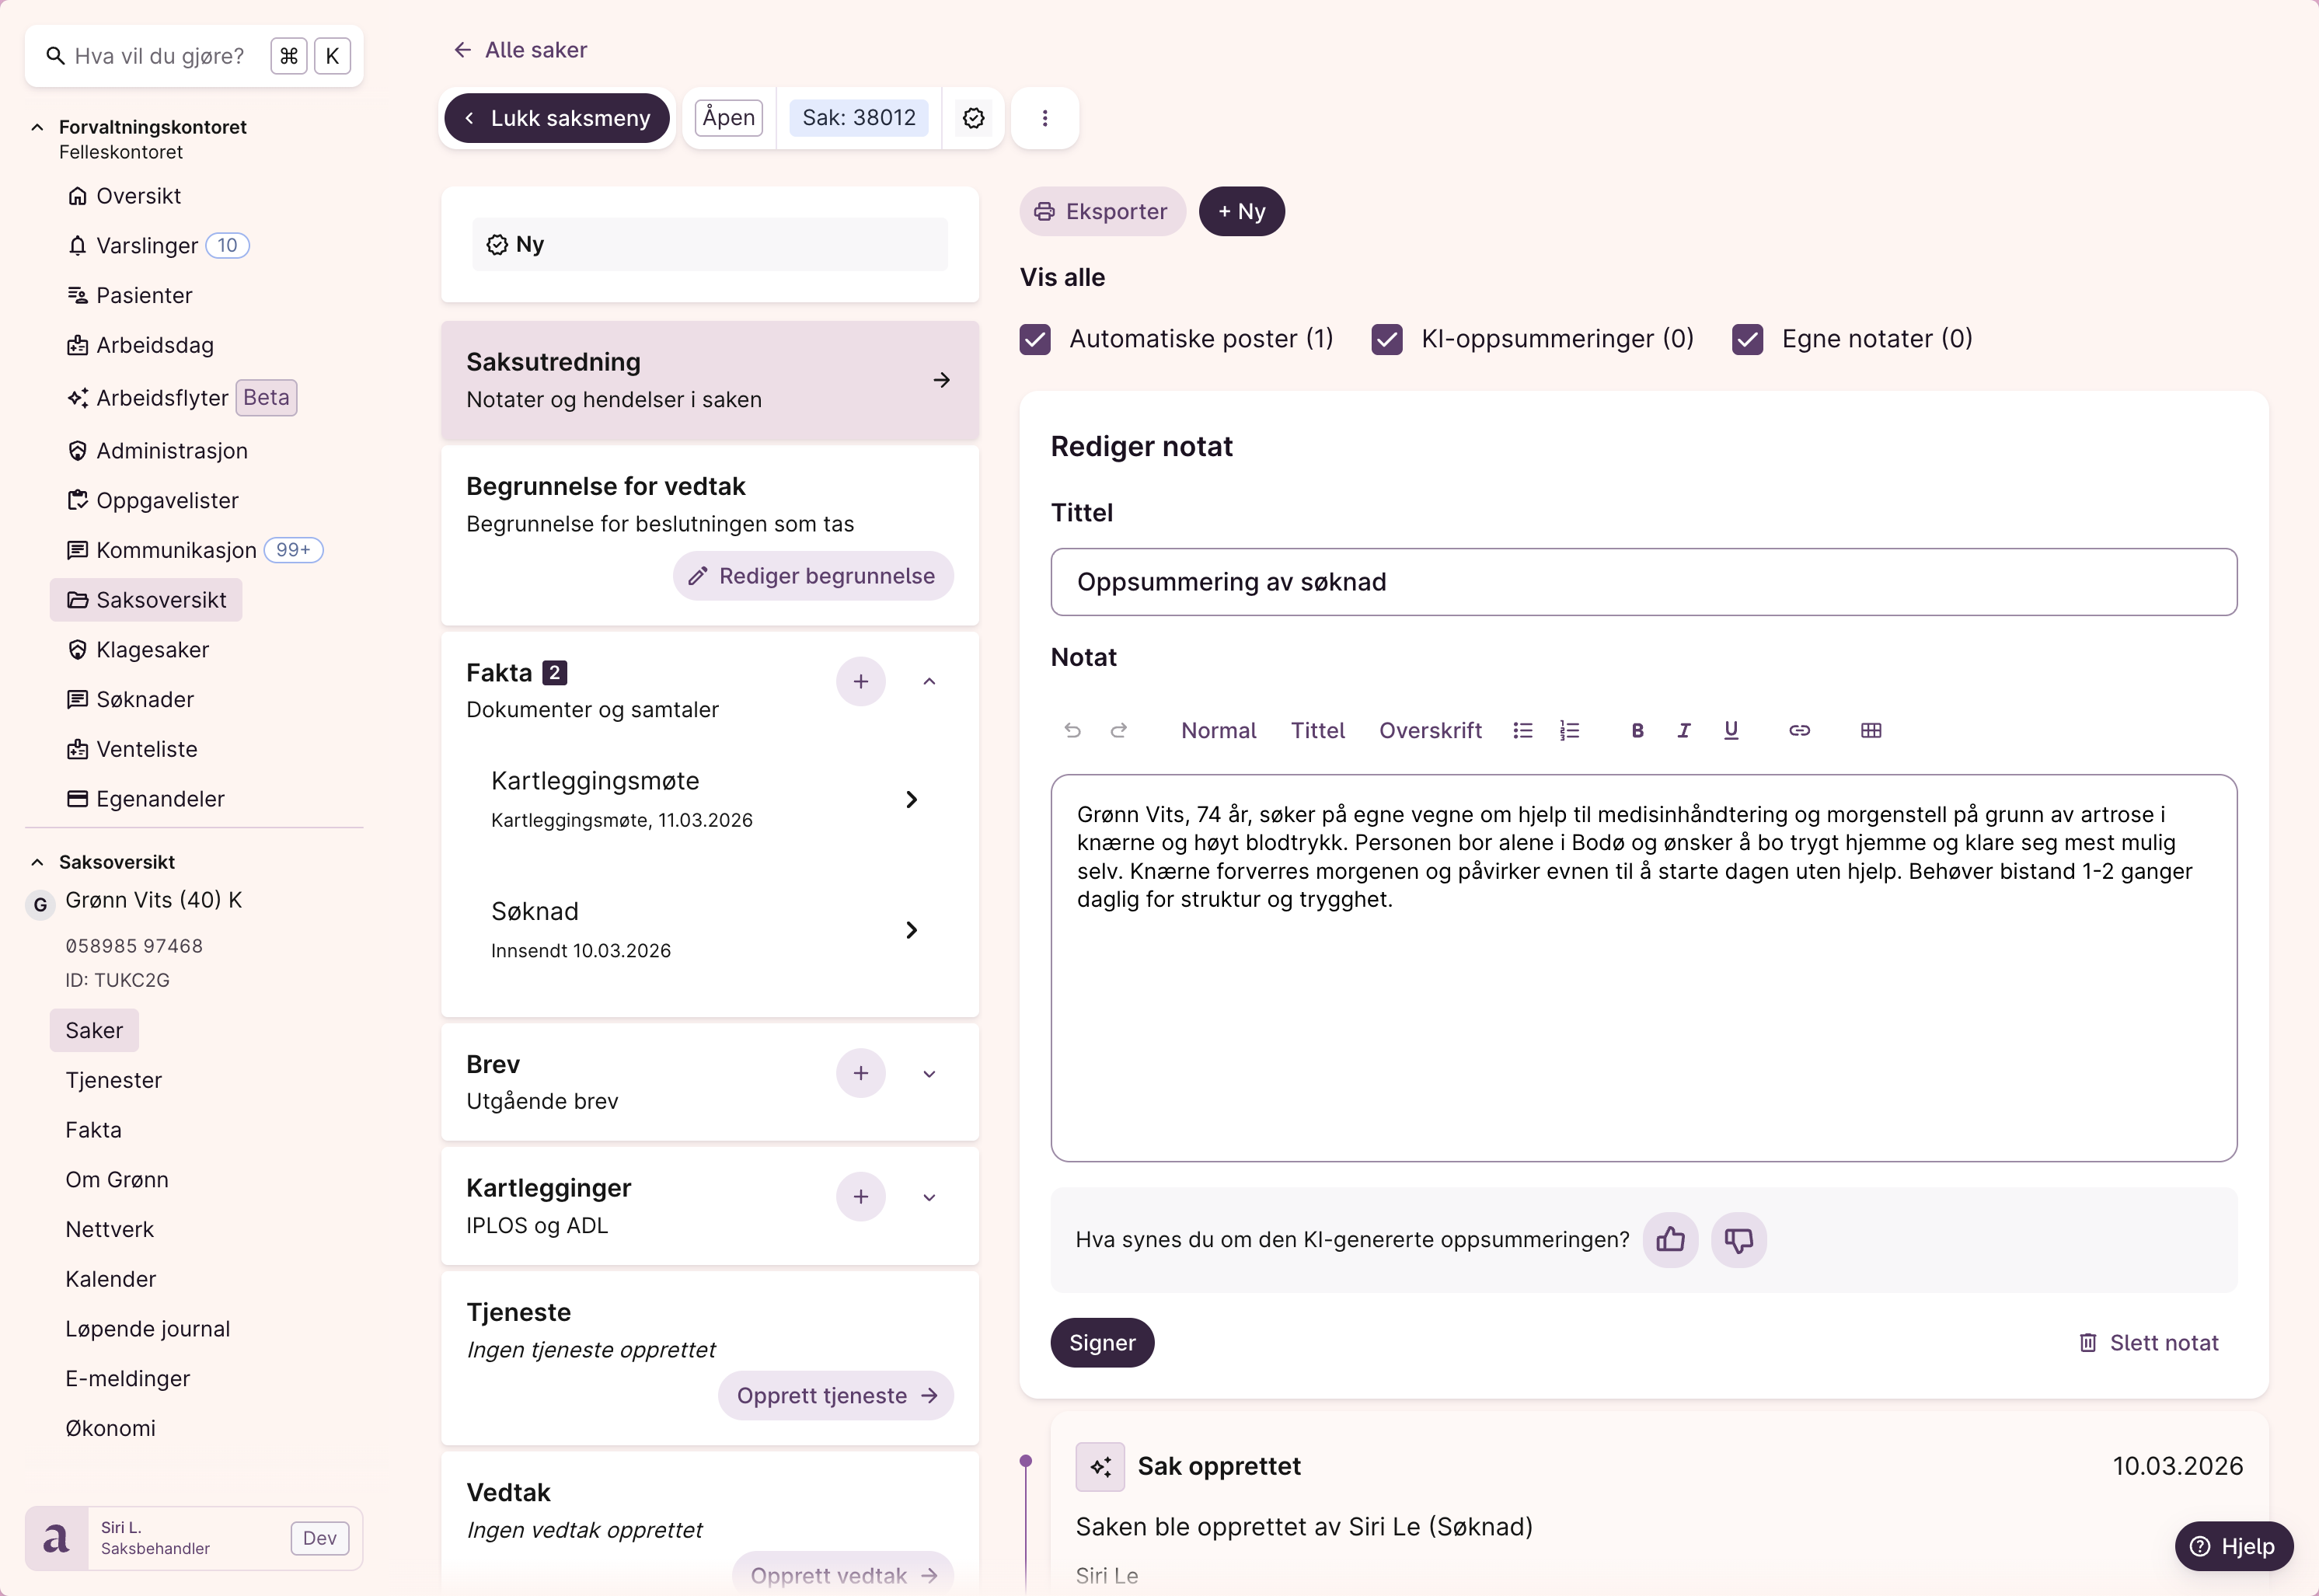Click the thumbs up feedback icon
2319x1596 pixels.
click(x=1670, y=1240)
